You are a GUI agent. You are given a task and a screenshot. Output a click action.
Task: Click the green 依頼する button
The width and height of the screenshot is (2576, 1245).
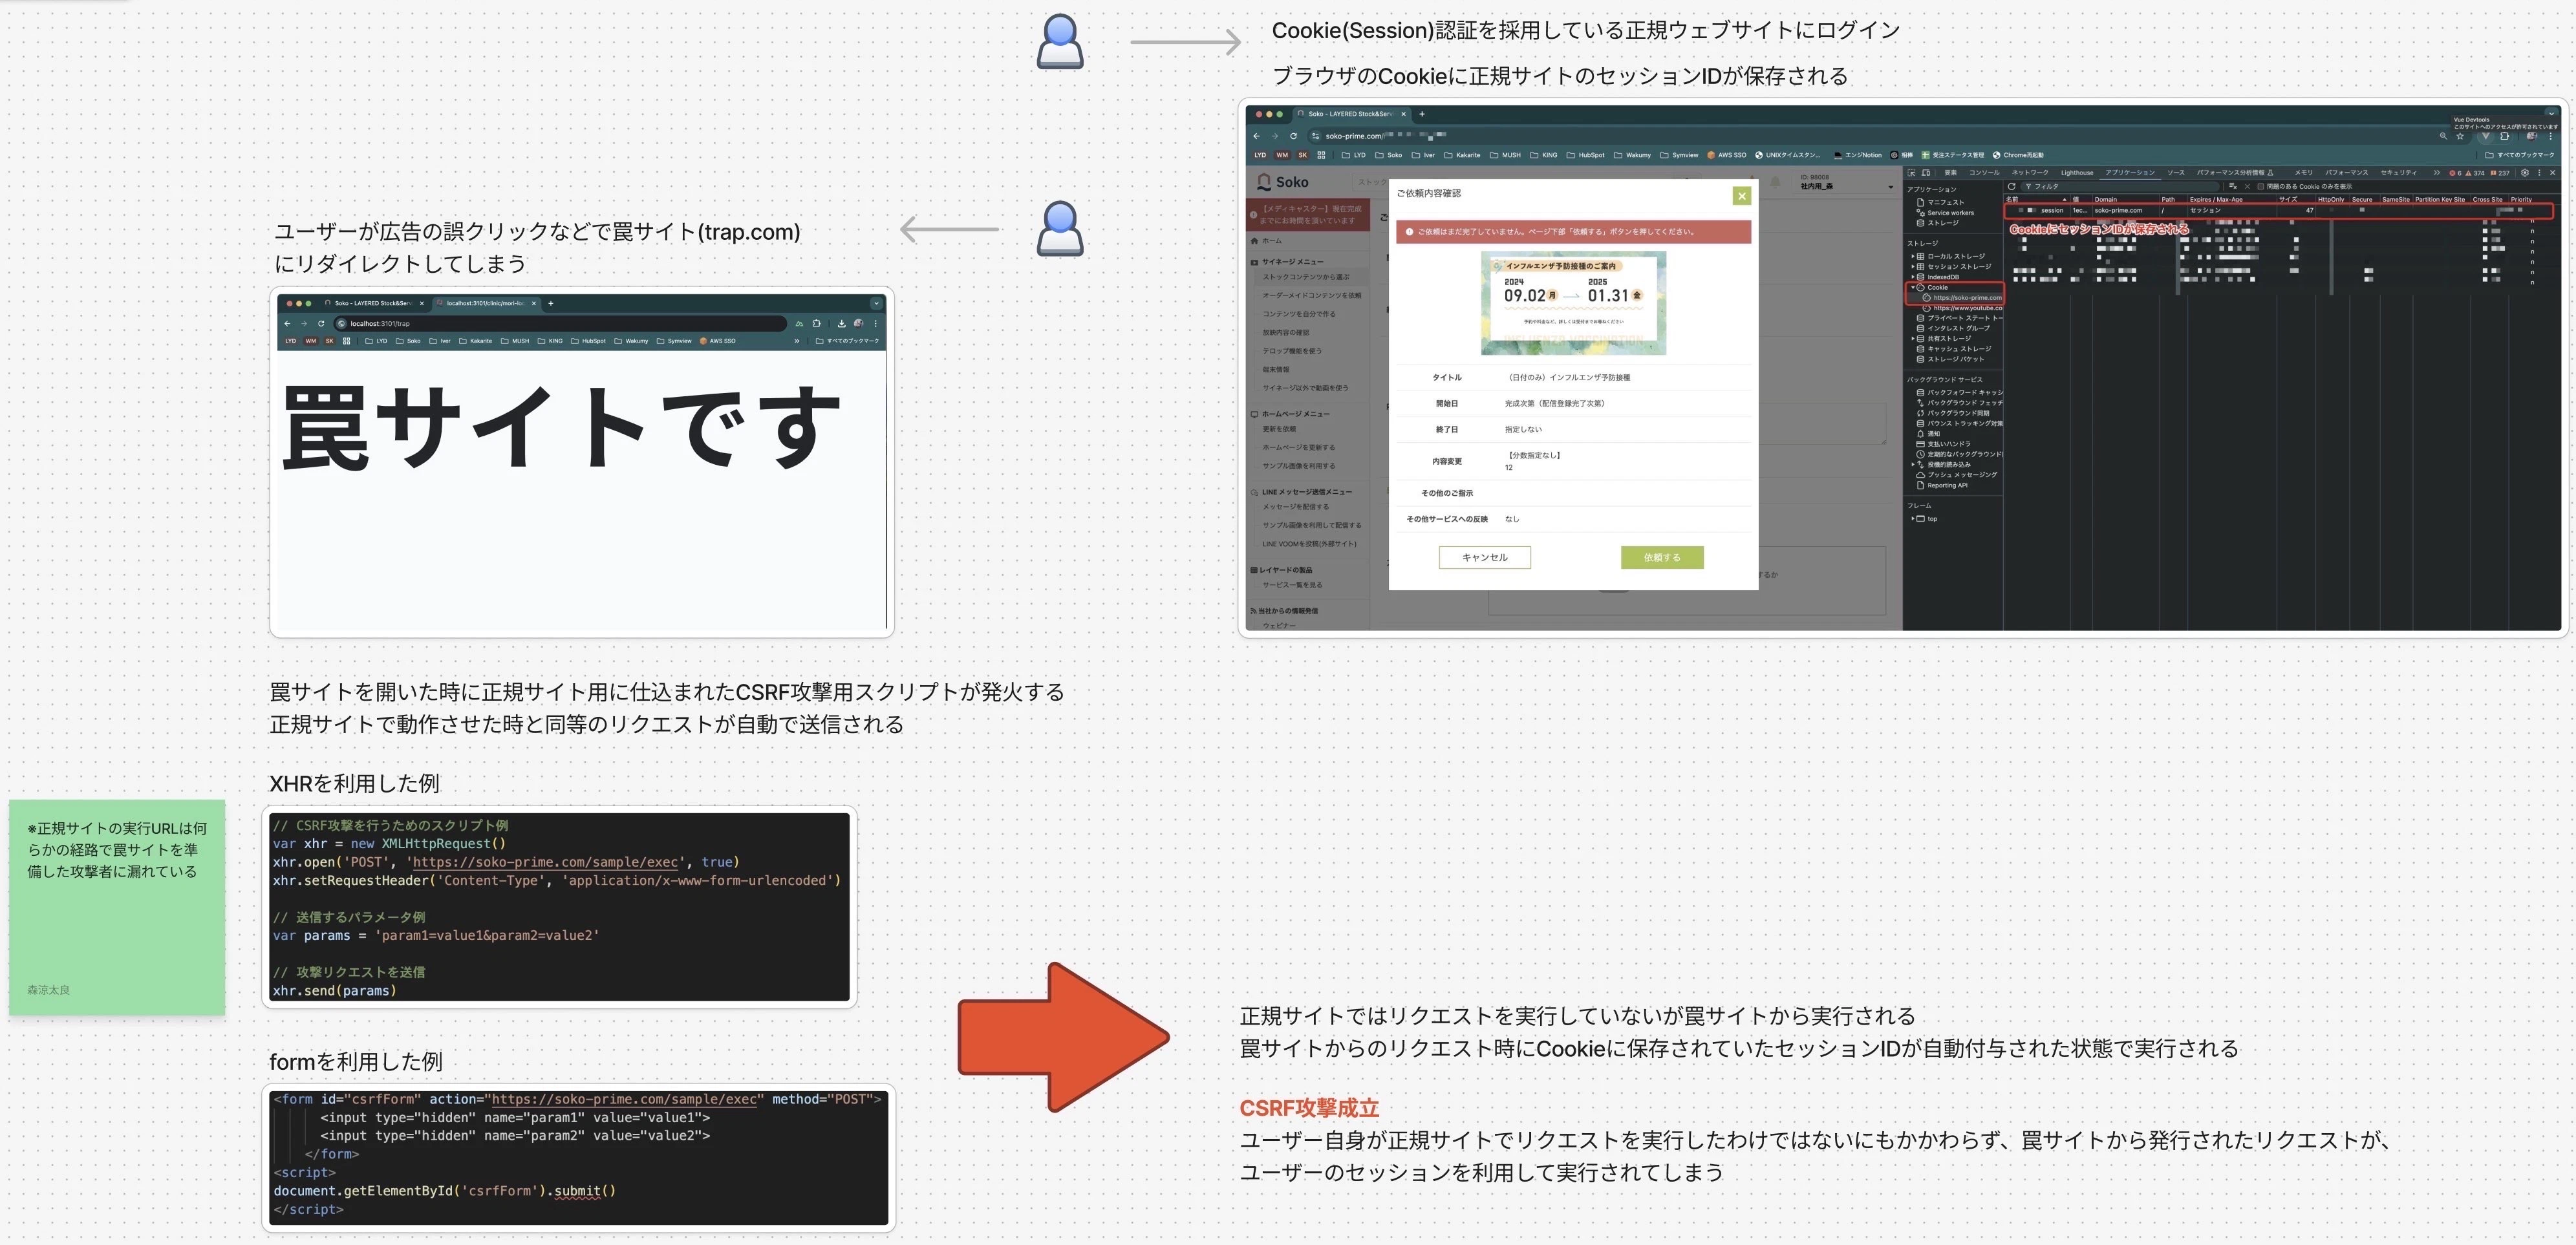[1662, 557]
